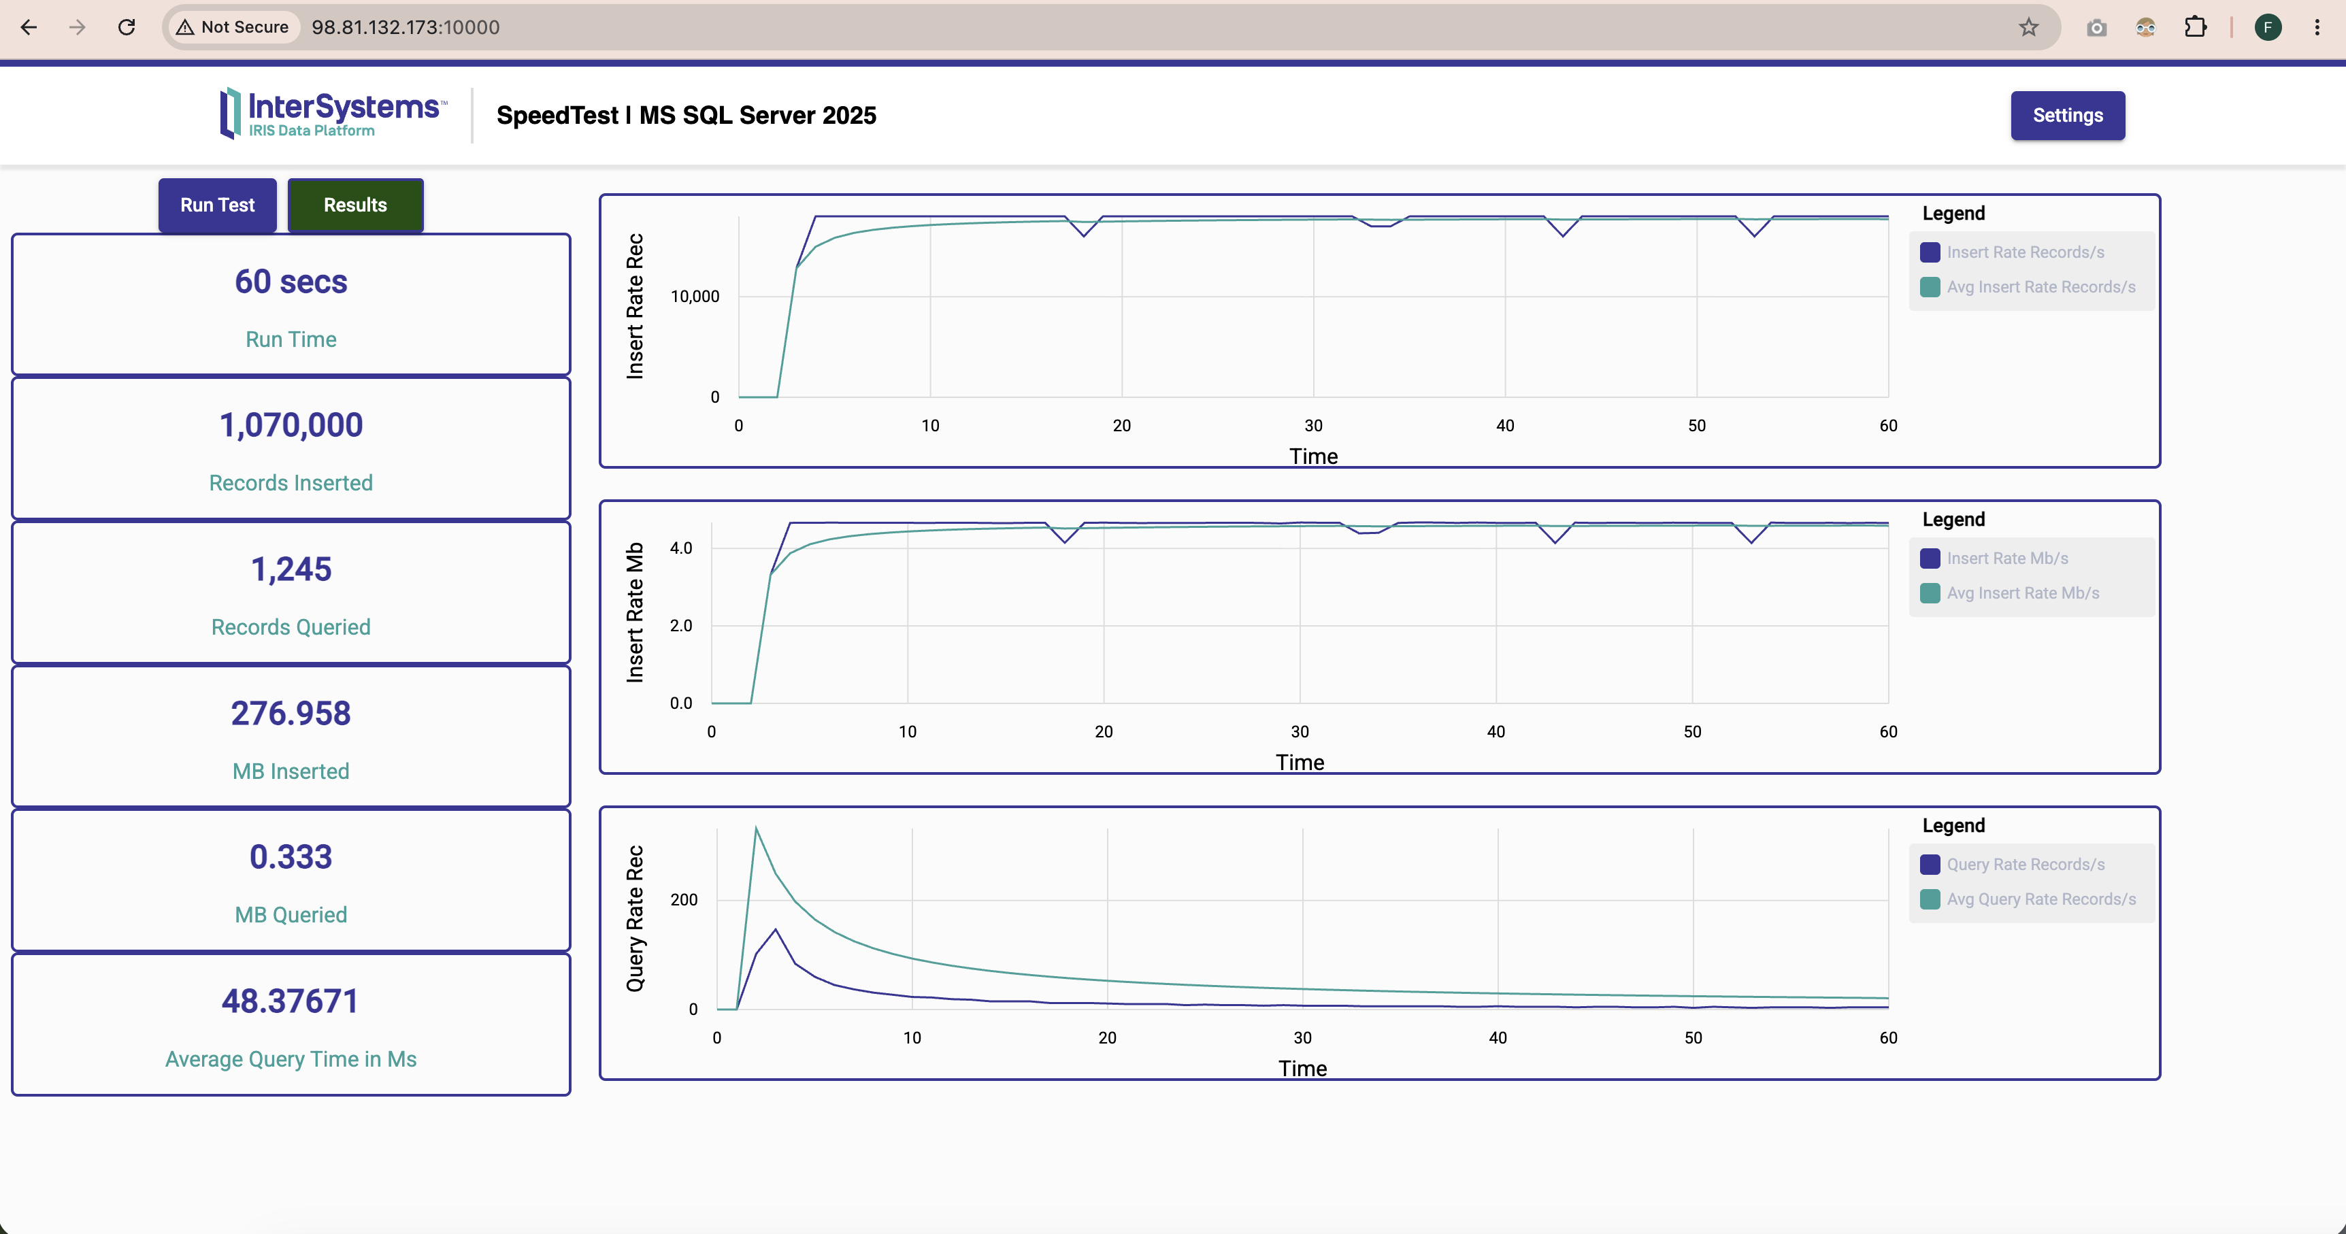Open the Extensions puzzle piece menu
The image size is (2346, 1234).
(x=2195, y=27)
